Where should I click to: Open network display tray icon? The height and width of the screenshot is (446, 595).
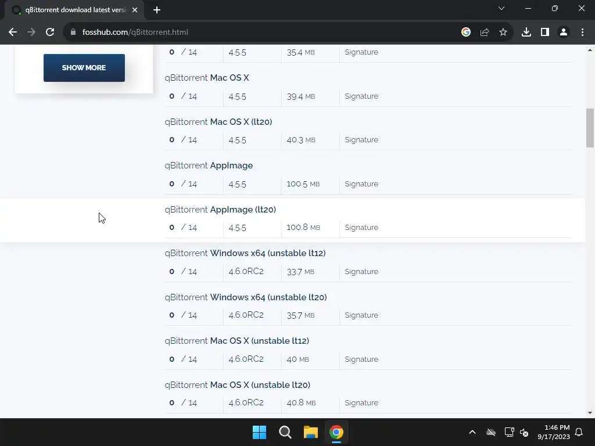coord(509,432)
